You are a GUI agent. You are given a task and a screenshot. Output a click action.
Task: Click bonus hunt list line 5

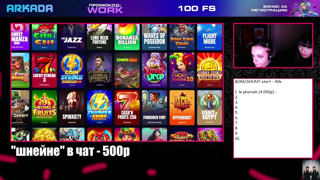pyautogui.click(x=237, y=113)
